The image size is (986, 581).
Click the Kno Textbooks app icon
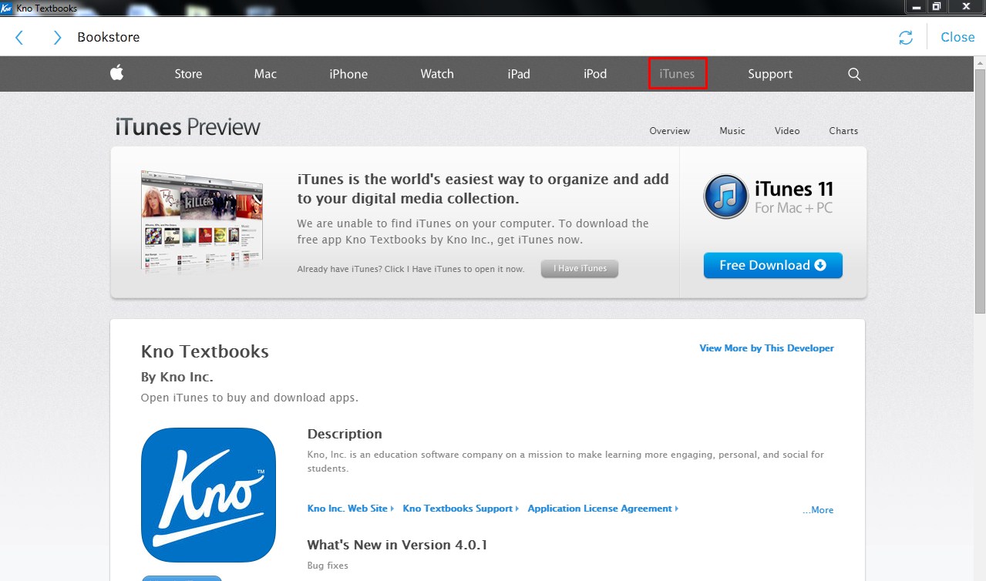click(x=208, y=495)
